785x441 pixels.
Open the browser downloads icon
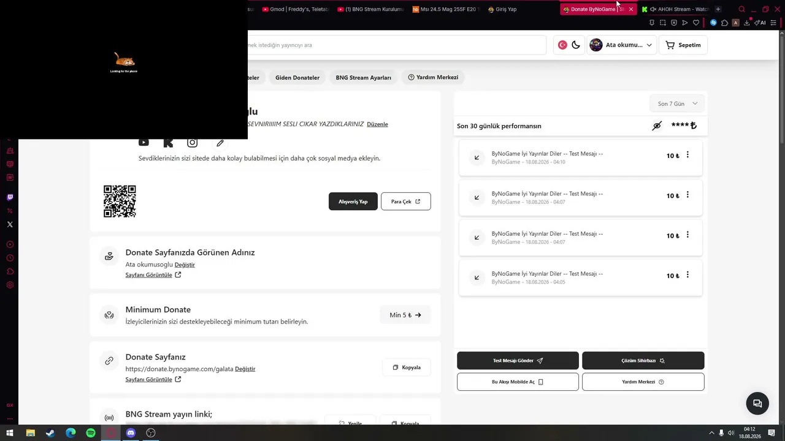(747, 23)
